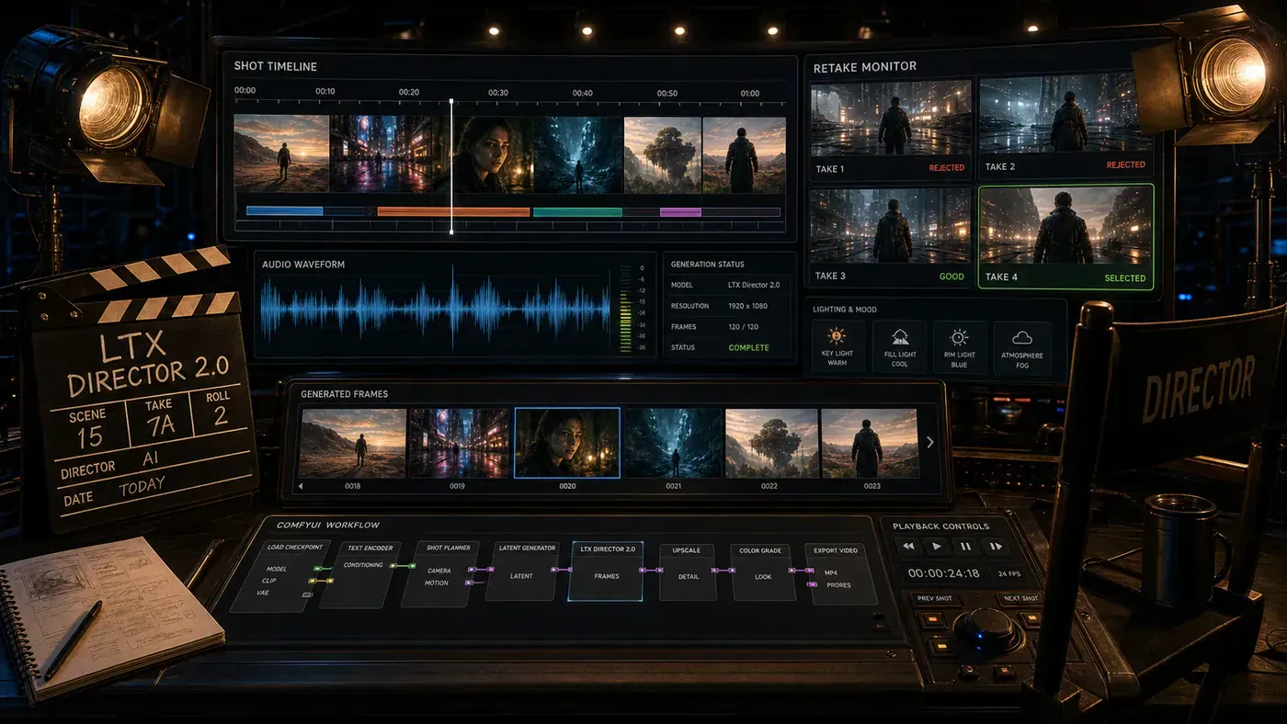Screen dimensions: 1287x724
Task: Click the GOOD label on Take 3
Action: coord(951,277)
